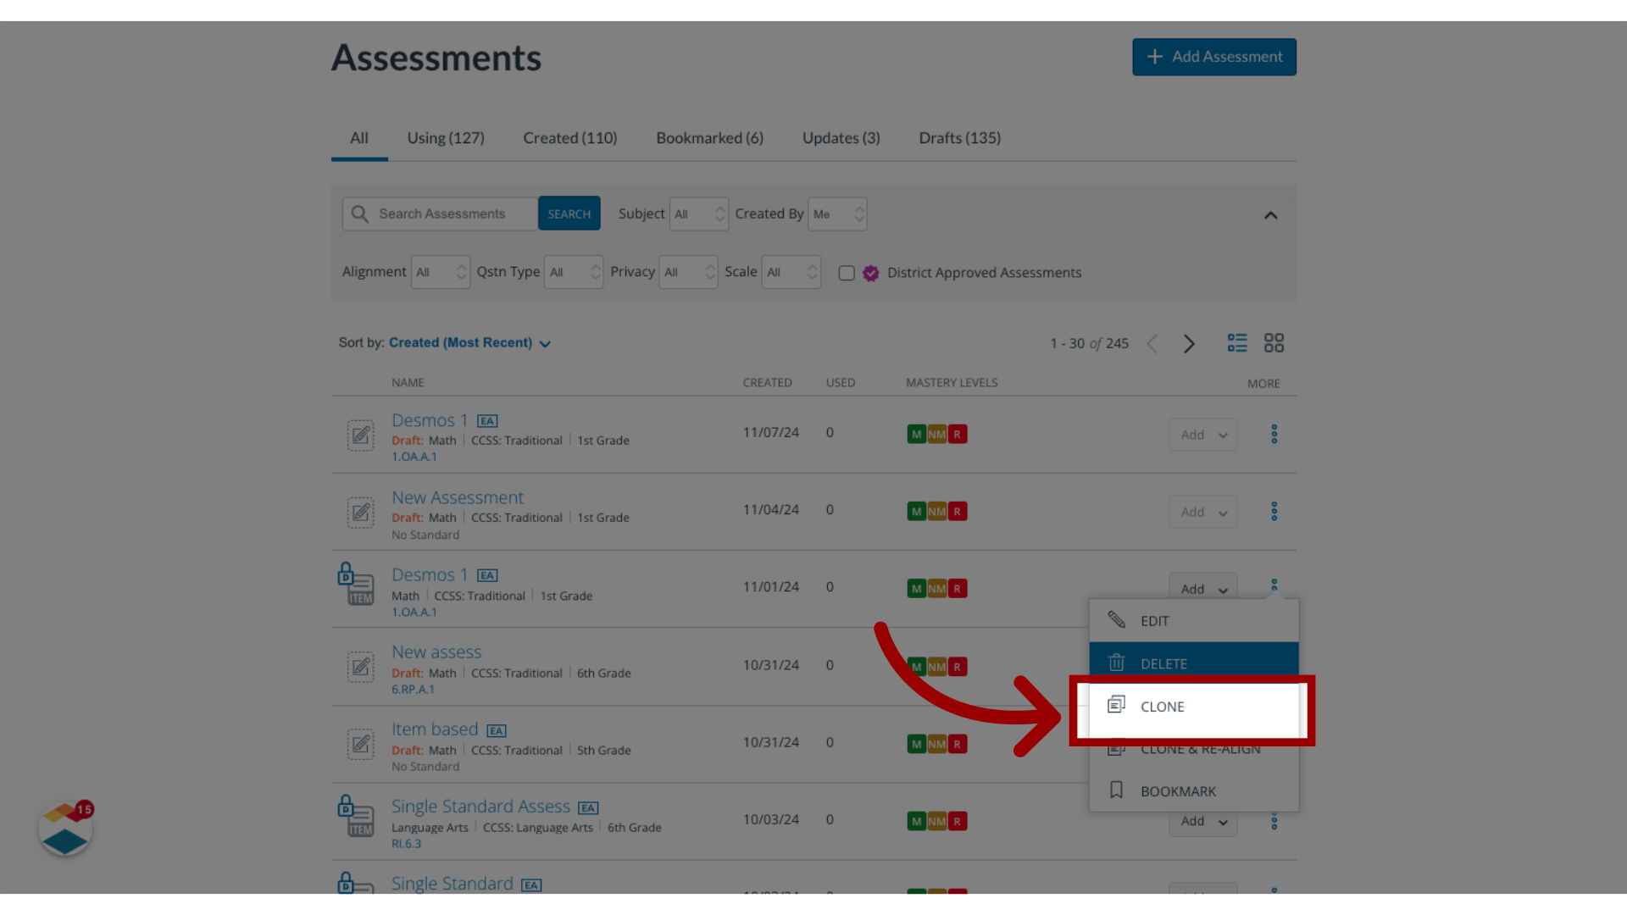Click the draft edit icon for New assess
Screen dimensions: 1627x915
pos(361,667)
